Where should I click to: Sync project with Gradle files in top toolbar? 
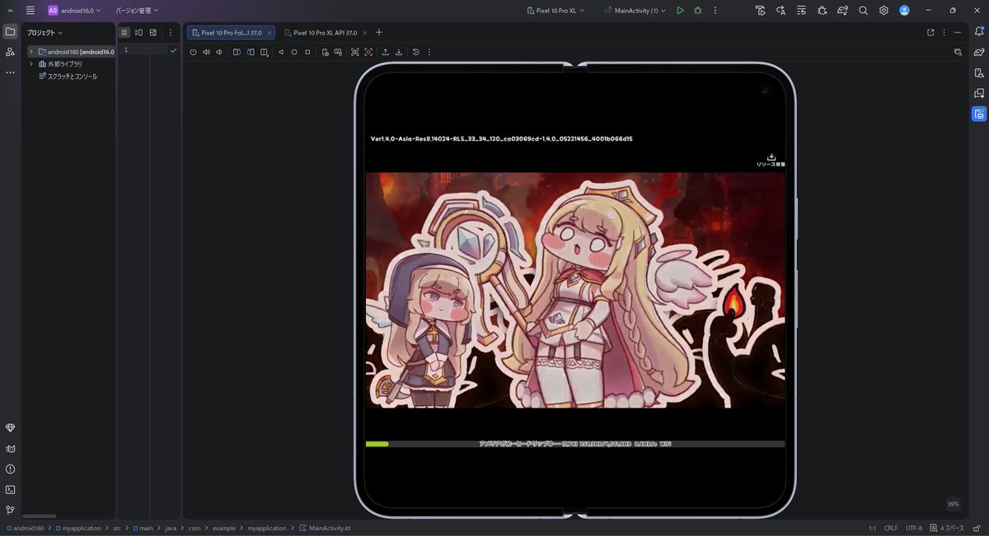tap(842, 11)
